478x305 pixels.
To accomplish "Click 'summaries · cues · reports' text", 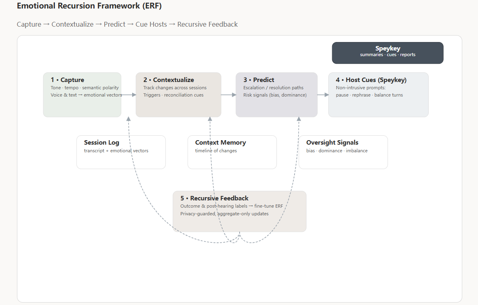I will [x=387, y=55].
